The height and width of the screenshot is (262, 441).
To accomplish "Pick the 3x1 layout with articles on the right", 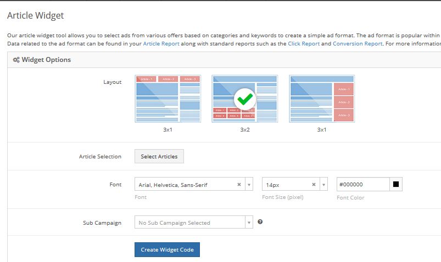I will click(x=322, y=99).
